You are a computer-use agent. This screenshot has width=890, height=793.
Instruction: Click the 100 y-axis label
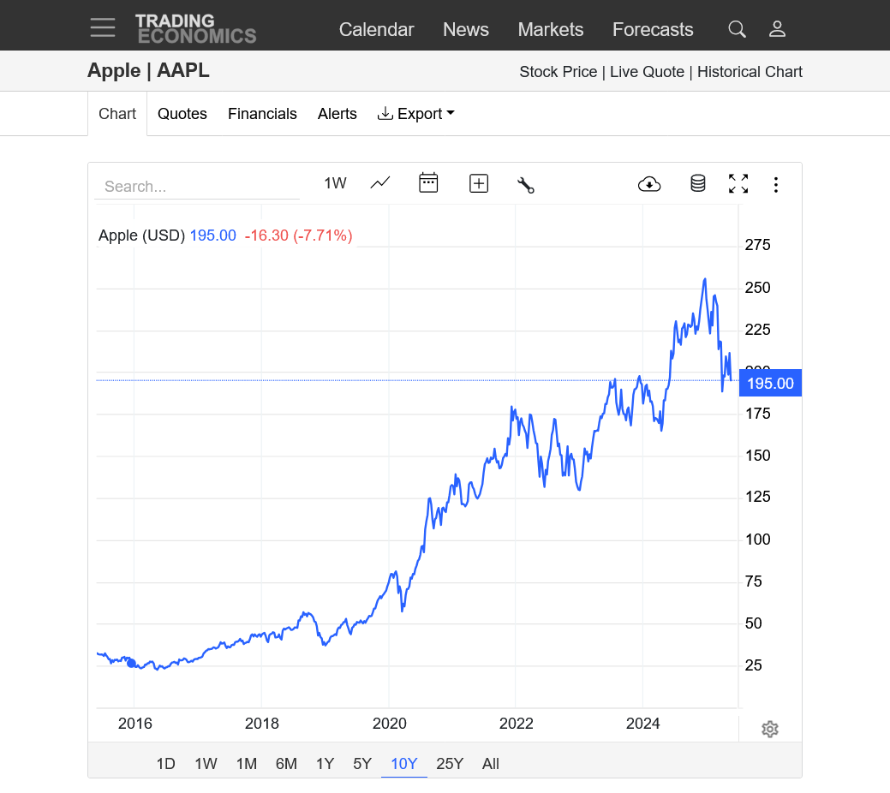[758, 539]
